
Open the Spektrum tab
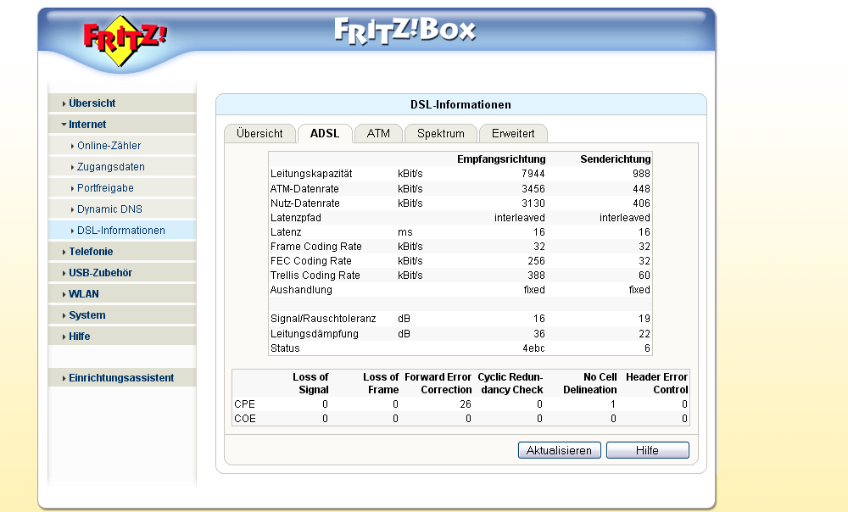pos(441,134)
